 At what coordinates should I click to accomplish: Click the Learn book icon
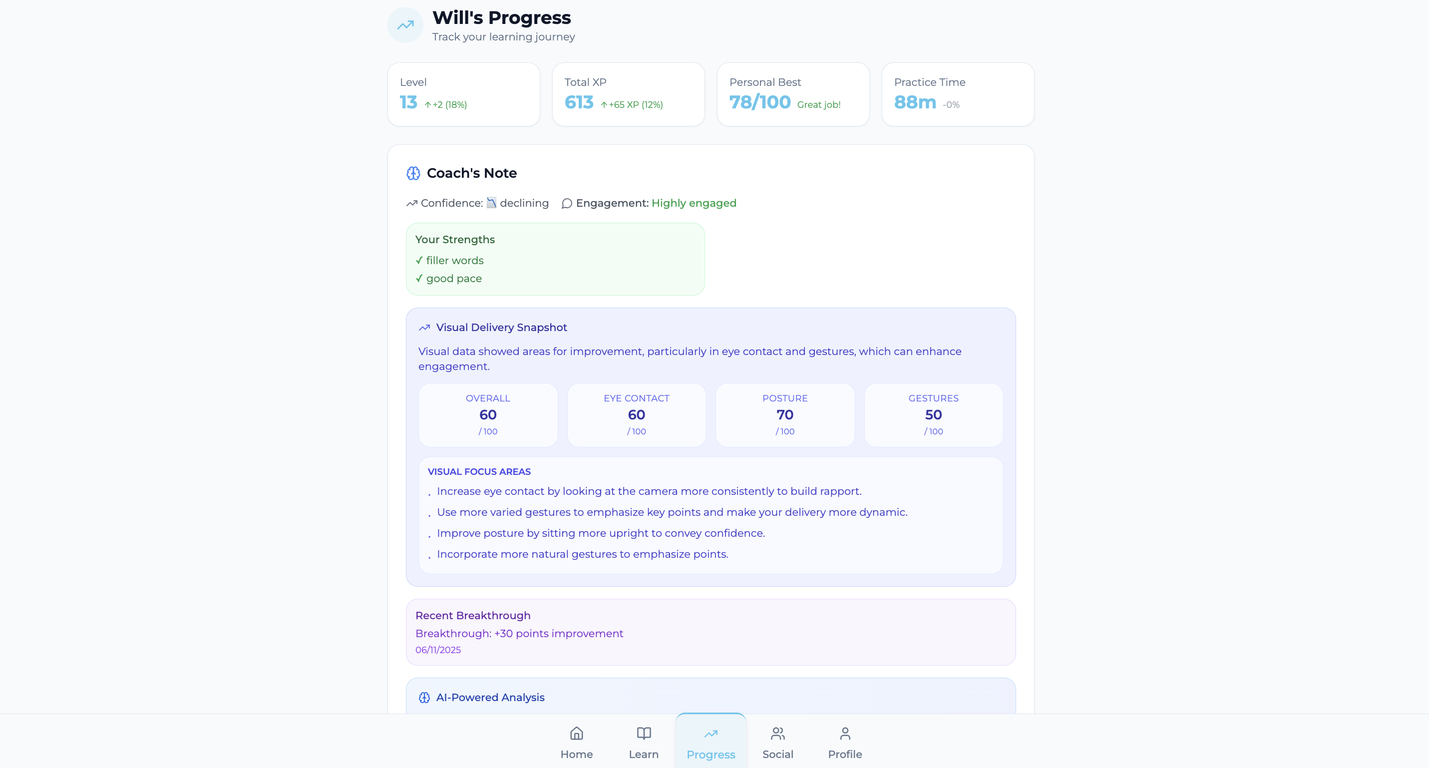pyautogui.click(x=644, y=734)
